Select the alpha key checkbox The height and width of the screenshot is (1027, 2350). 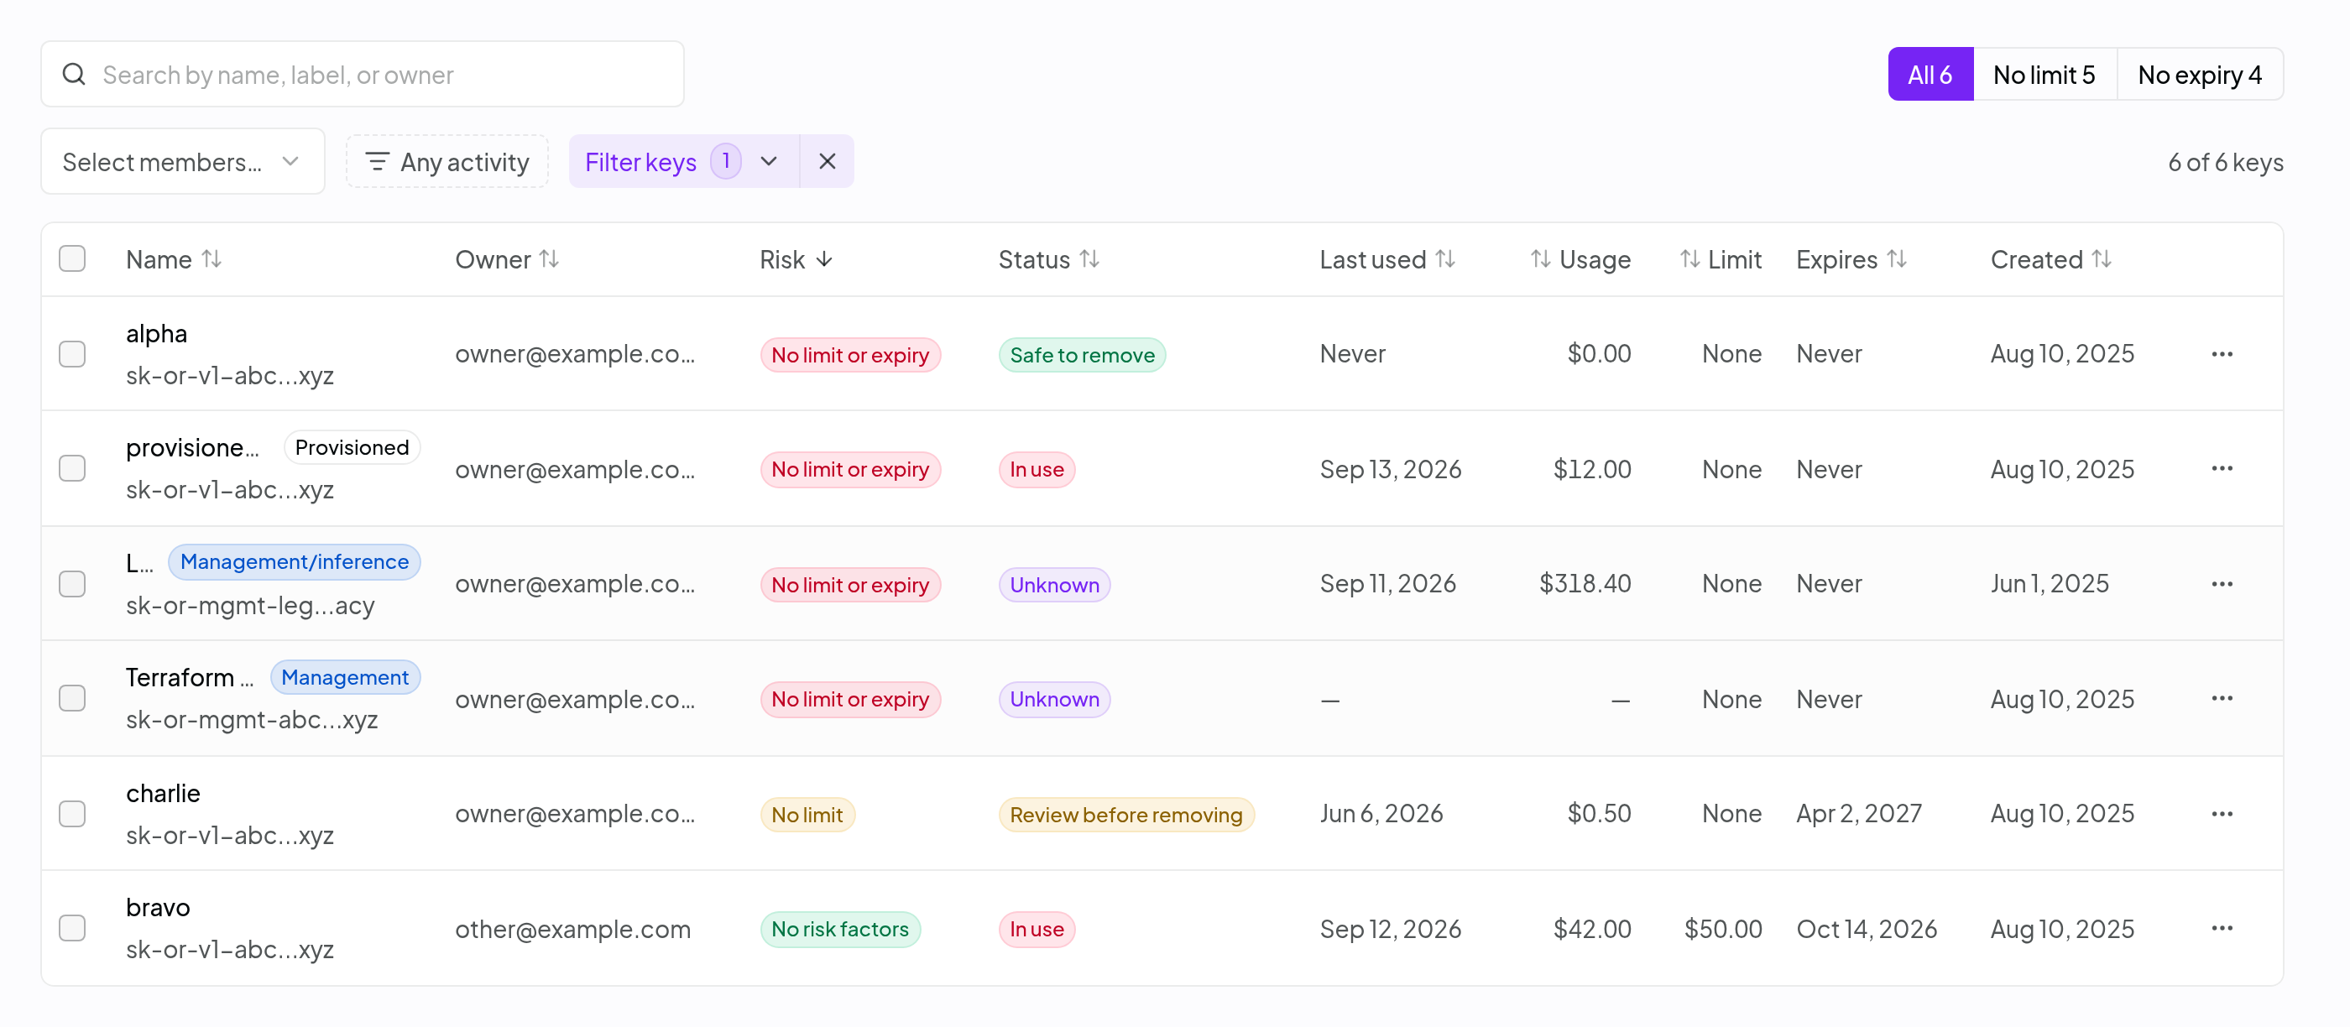click(72, 354)
